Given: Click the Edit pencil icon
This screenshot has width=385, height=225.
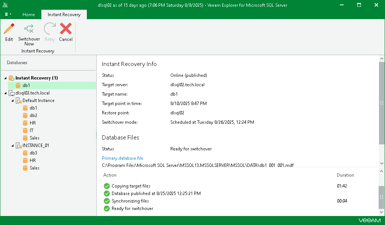Looking at the screenshot, I should click(x=9, y=29).
